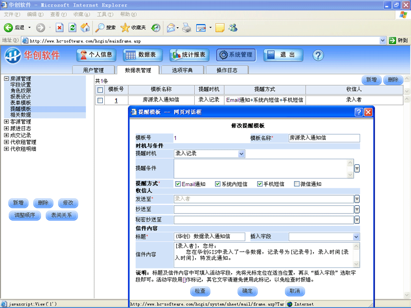The image size is (411, 308).
Task: Click the red Stop loading icon
Action: [60, 28]
